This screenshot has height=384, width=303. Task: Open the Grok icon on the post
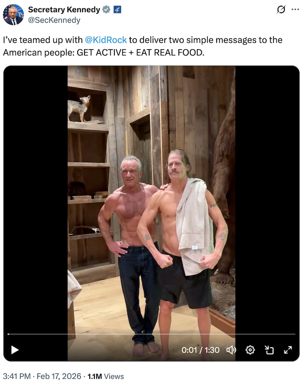point(281,9)
